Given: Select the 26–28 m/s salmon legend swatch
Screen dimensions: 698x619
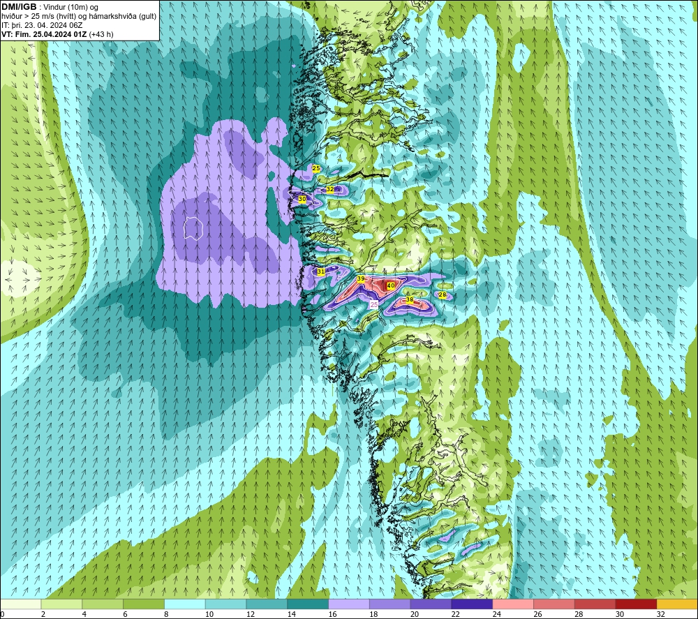Looking at the screenshot, I should pyautogui.click(x=554, y=604).
